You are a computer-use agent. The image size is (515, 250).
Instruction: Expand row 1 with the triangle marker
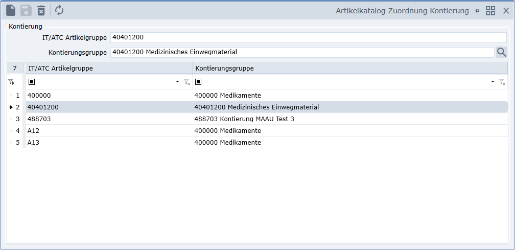(11, 96)
